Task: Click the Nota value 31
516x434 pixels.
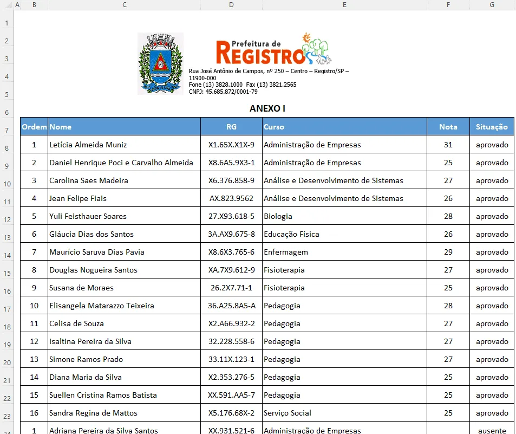Action: coord(448,145)
